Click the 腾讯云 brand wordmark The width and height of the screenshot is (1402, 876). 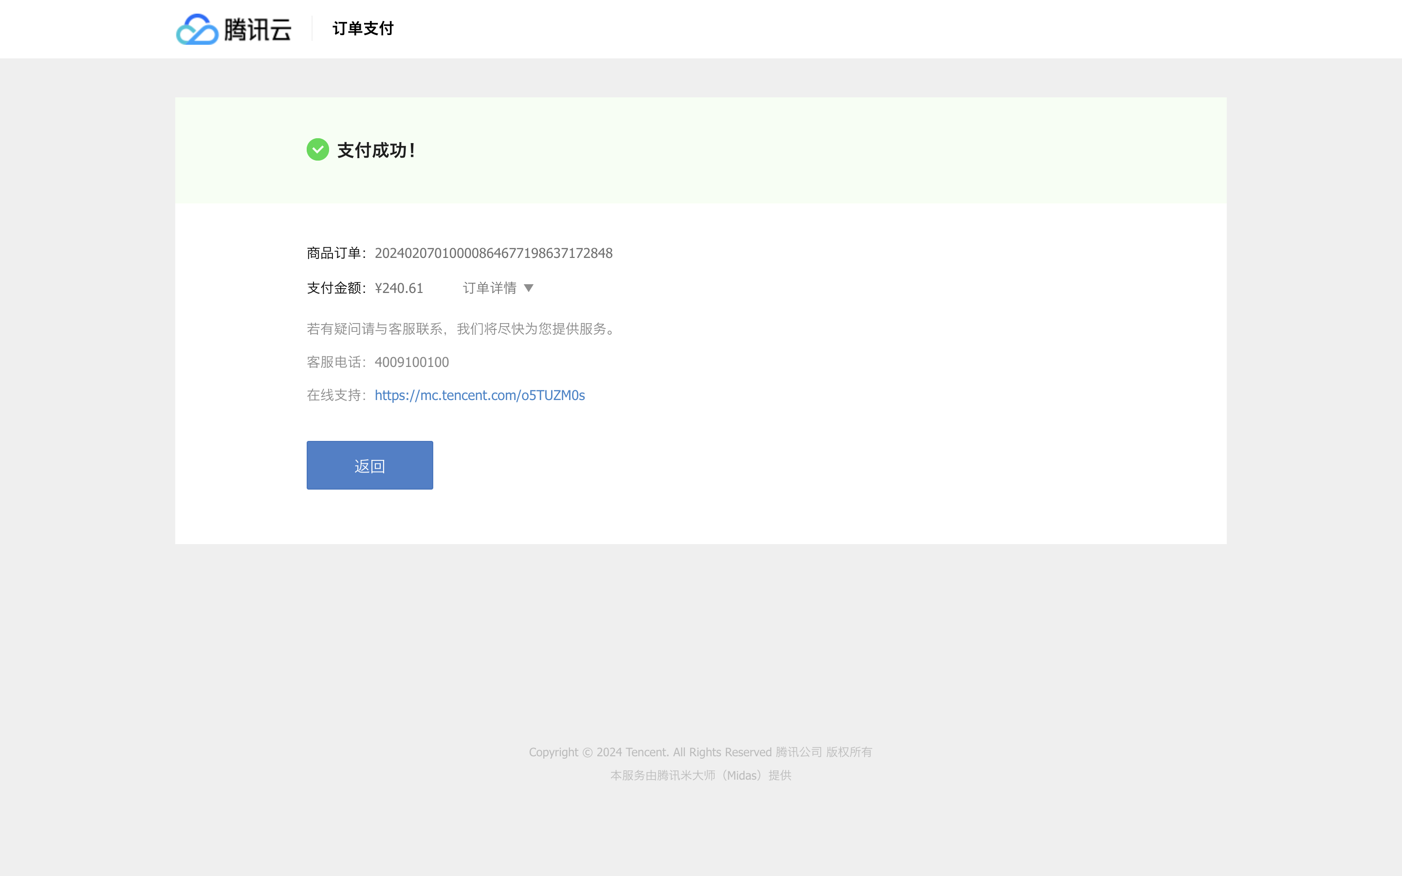(257, 30)
